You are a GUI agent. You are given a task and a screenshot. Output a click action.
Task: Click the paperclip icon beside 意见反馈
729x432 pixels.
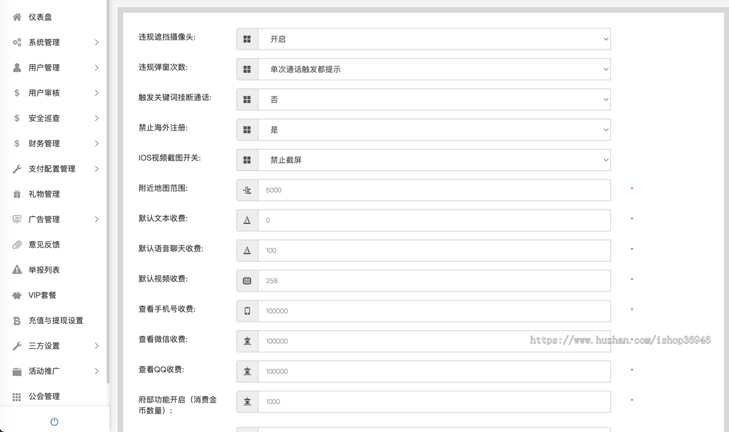[17, 245]
